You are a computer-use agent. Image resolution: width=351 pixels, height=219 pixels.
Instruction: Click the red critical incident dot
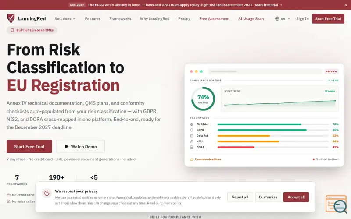click(314, 159)
